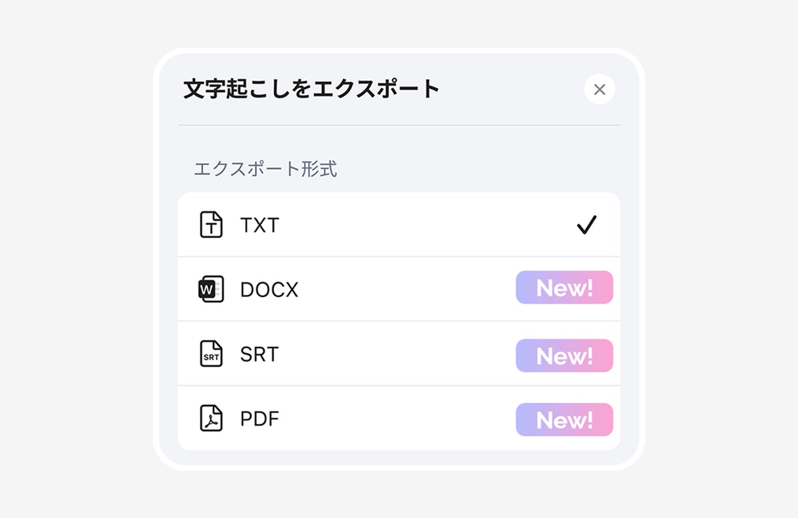Click the divider line under the dialog title
Image resolution: width=798 pixels, height=518 pixels.
coord(399,125)
